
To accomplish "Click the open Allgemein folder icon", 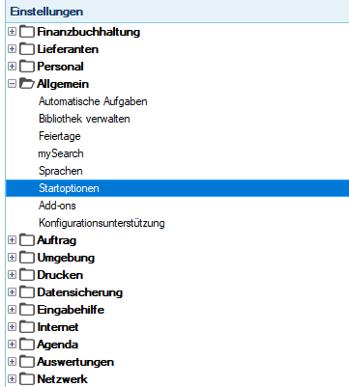I will [27, 84].
